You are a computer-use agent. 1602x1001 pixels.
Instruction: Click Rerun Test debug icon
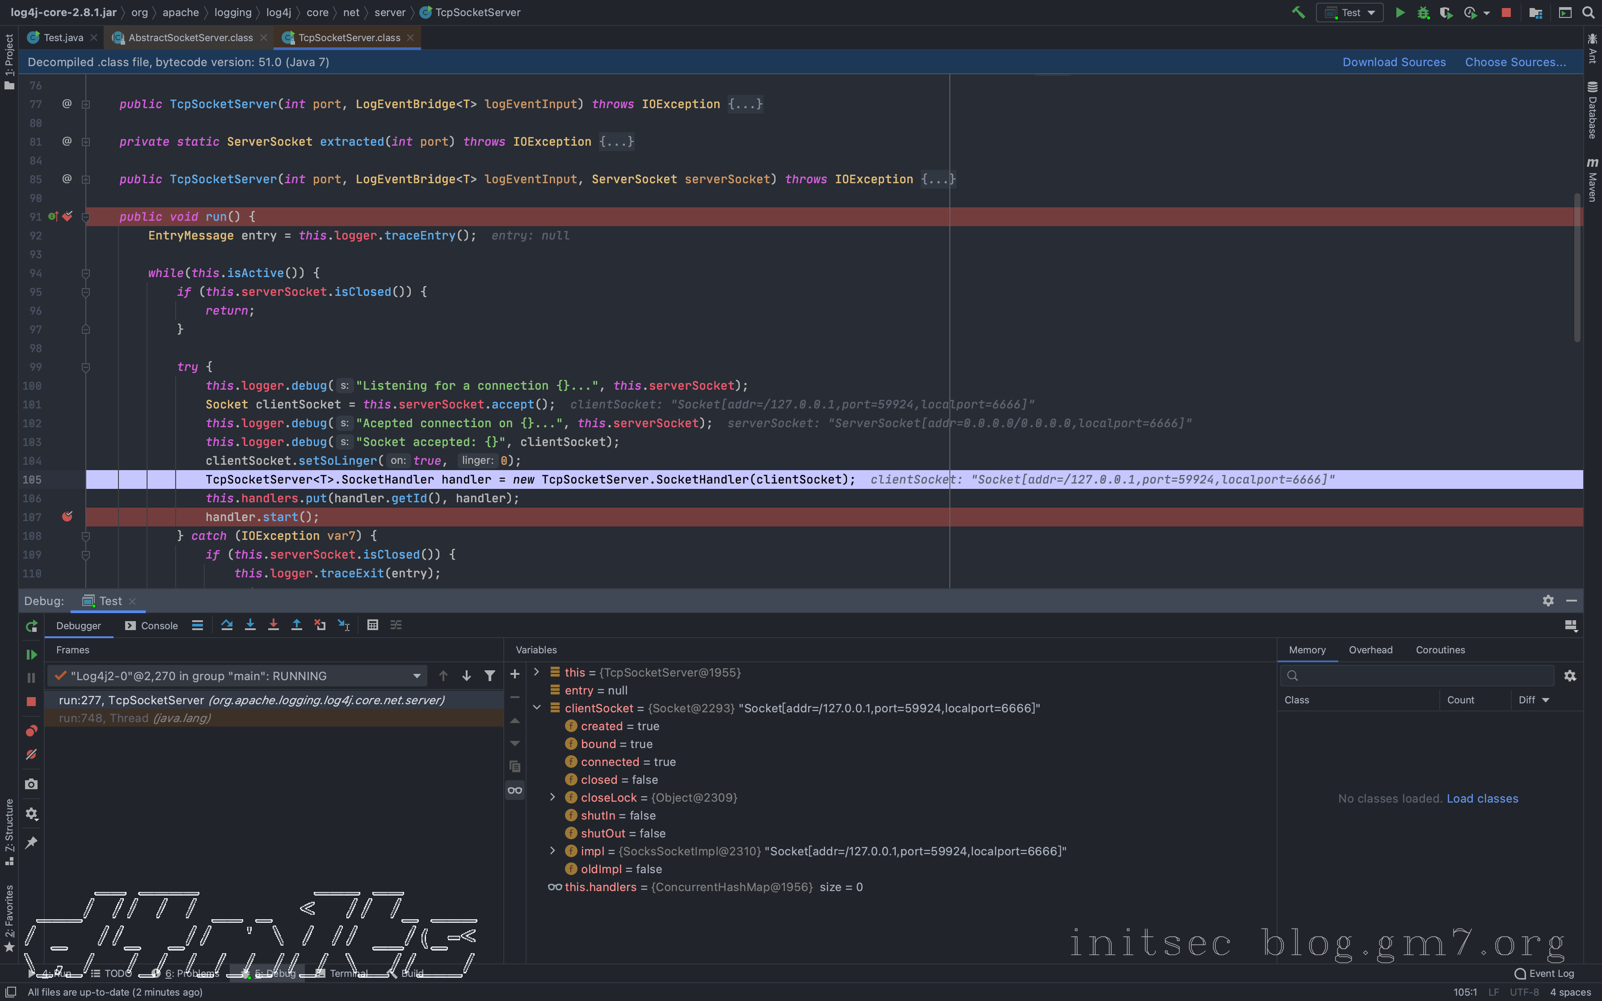pos(31,626)
